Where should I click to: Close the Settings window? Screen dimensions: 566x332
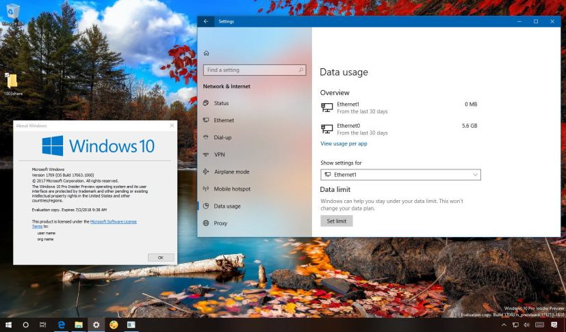(x=552, y=22)
